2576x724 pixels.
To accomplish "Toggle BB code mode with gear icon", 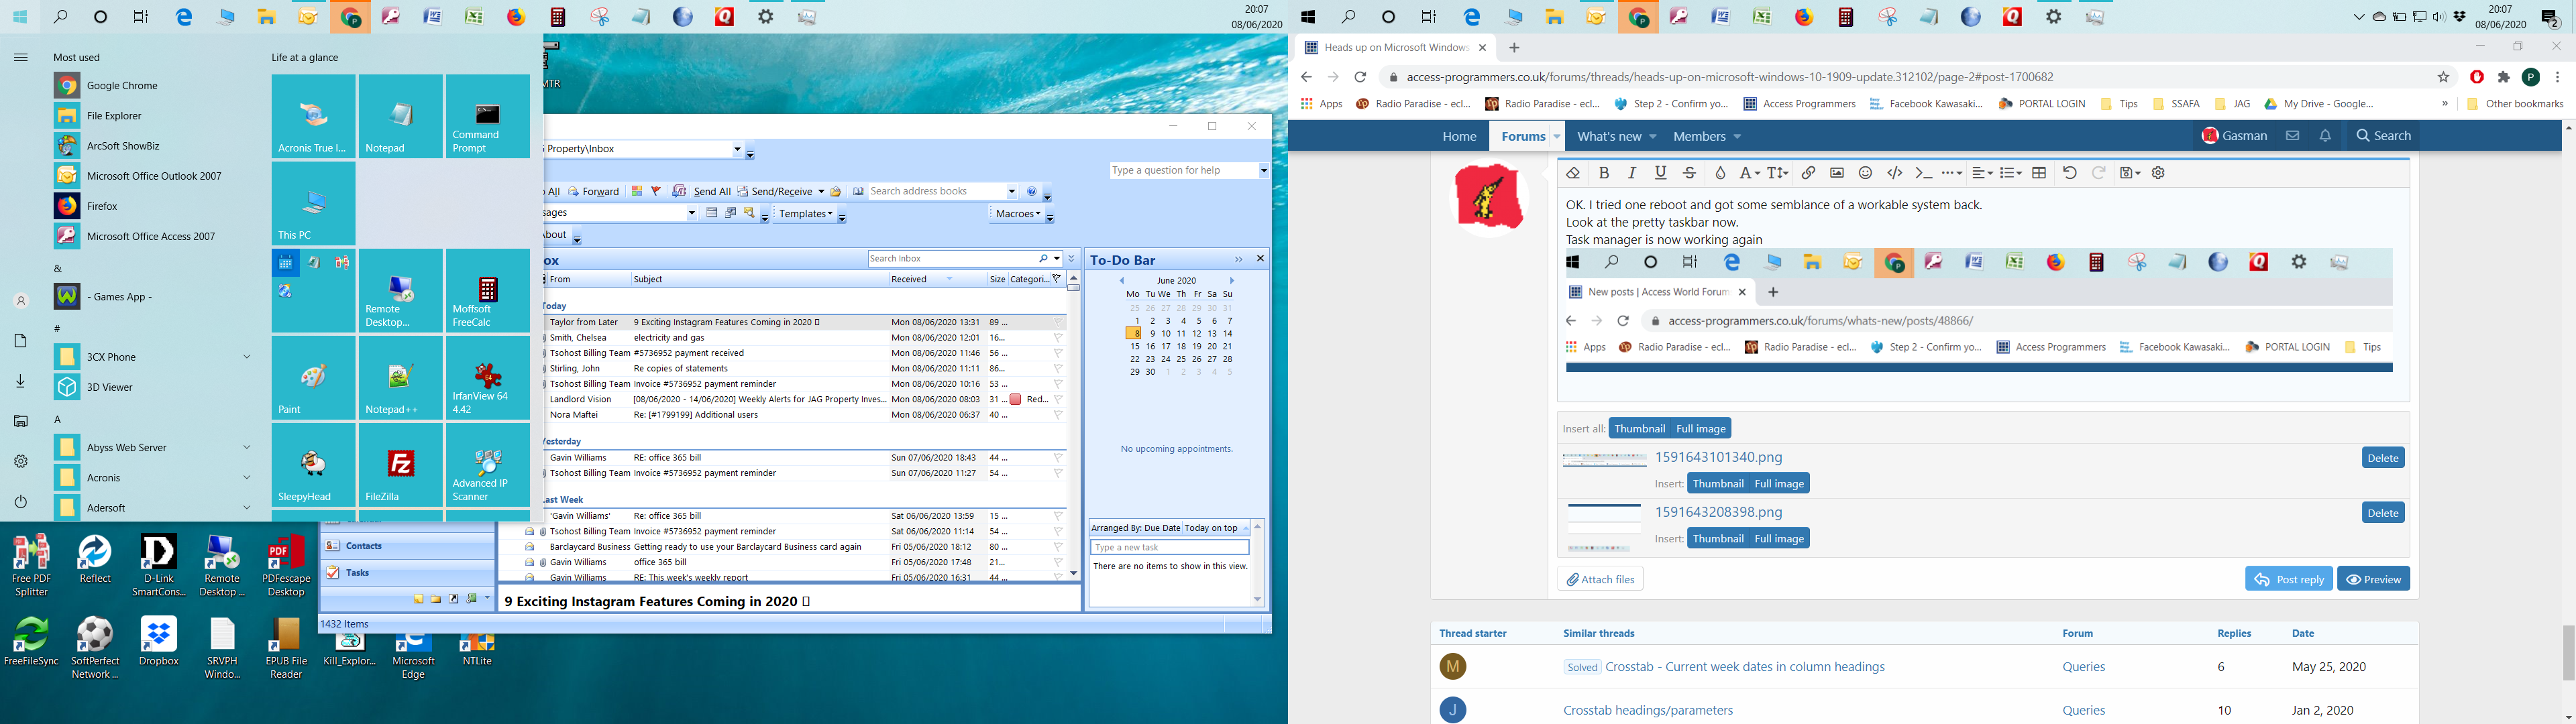I will point(2158,173).
